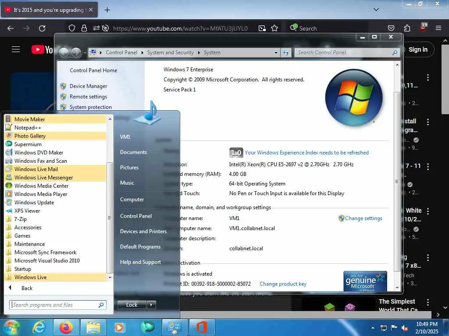This screenshot has width=449, height=336.
Task: Expand the Startup folder
Action: point(55,269)
